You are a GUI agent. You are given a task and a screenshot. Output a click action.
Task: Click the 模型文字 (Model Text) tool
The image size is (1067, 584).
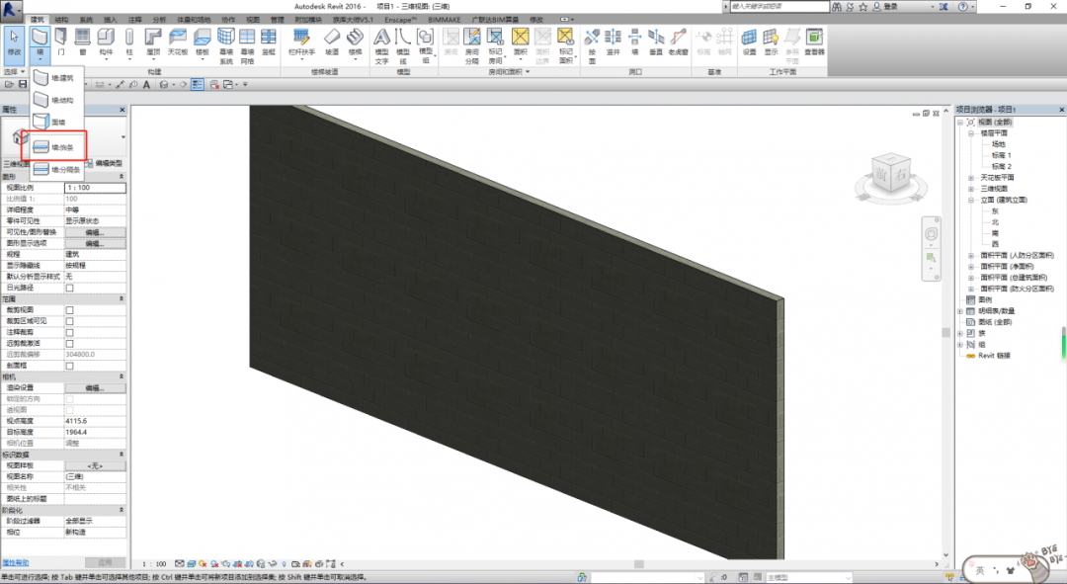point(381,46)
